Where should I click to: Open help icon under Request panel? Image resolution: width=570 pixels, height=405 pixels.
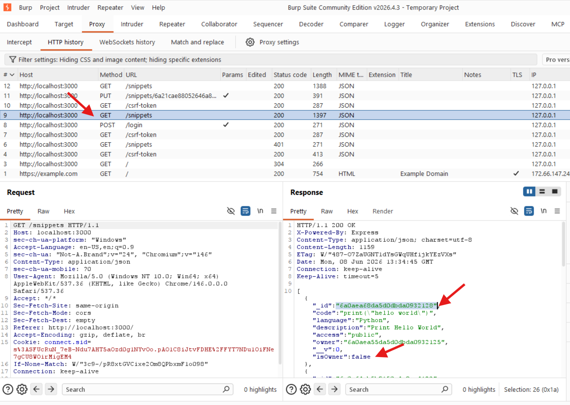pyautogui.click(x=8, y=389)
